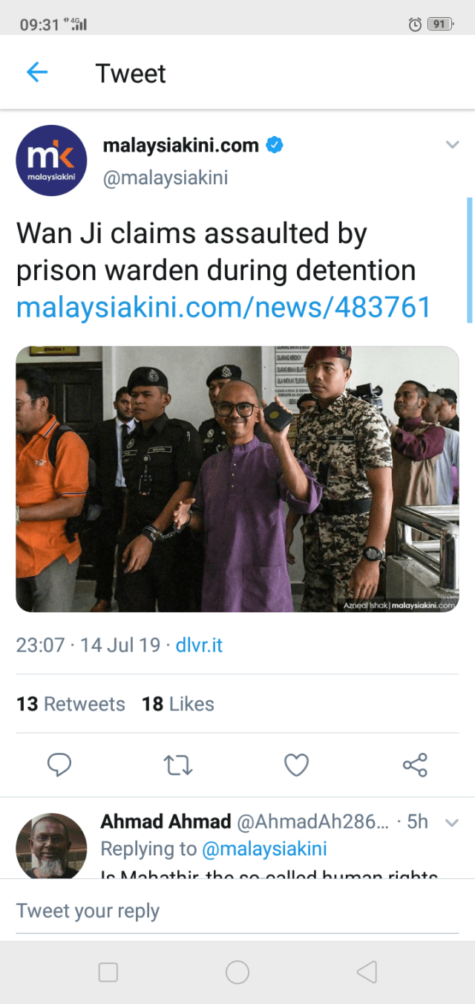Like the tweet with heart icon
This screenshot has height=1004, width=475.
(296, 765)
